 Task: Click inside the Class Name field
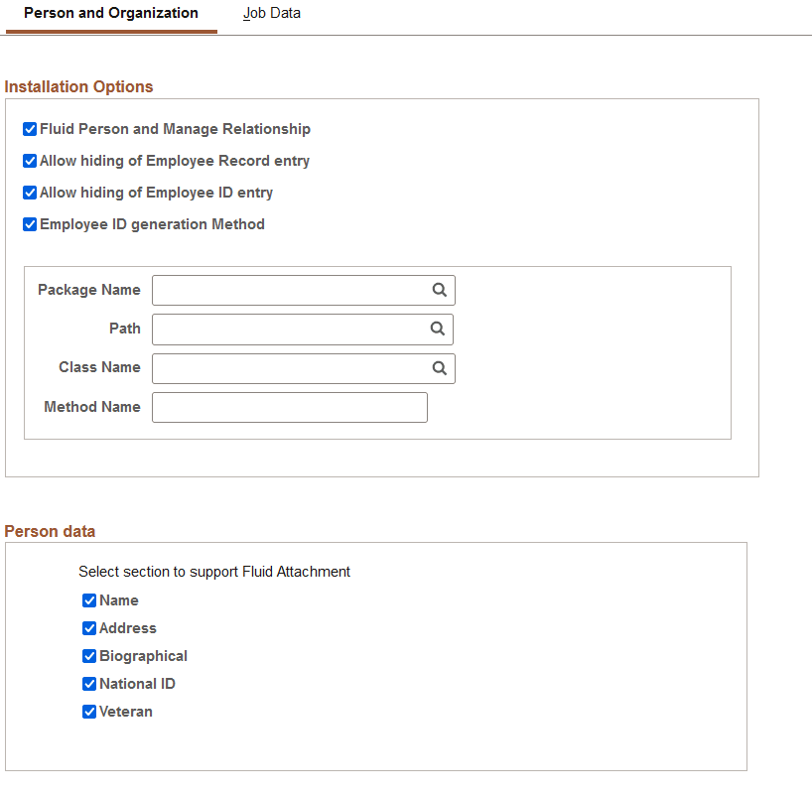(288, 368)
